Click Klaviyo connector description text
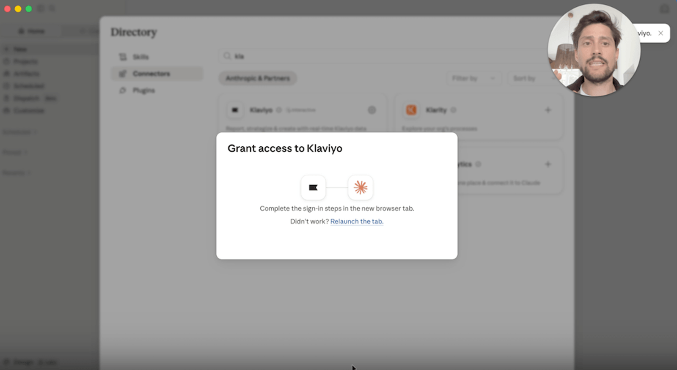 click(296, 129)
